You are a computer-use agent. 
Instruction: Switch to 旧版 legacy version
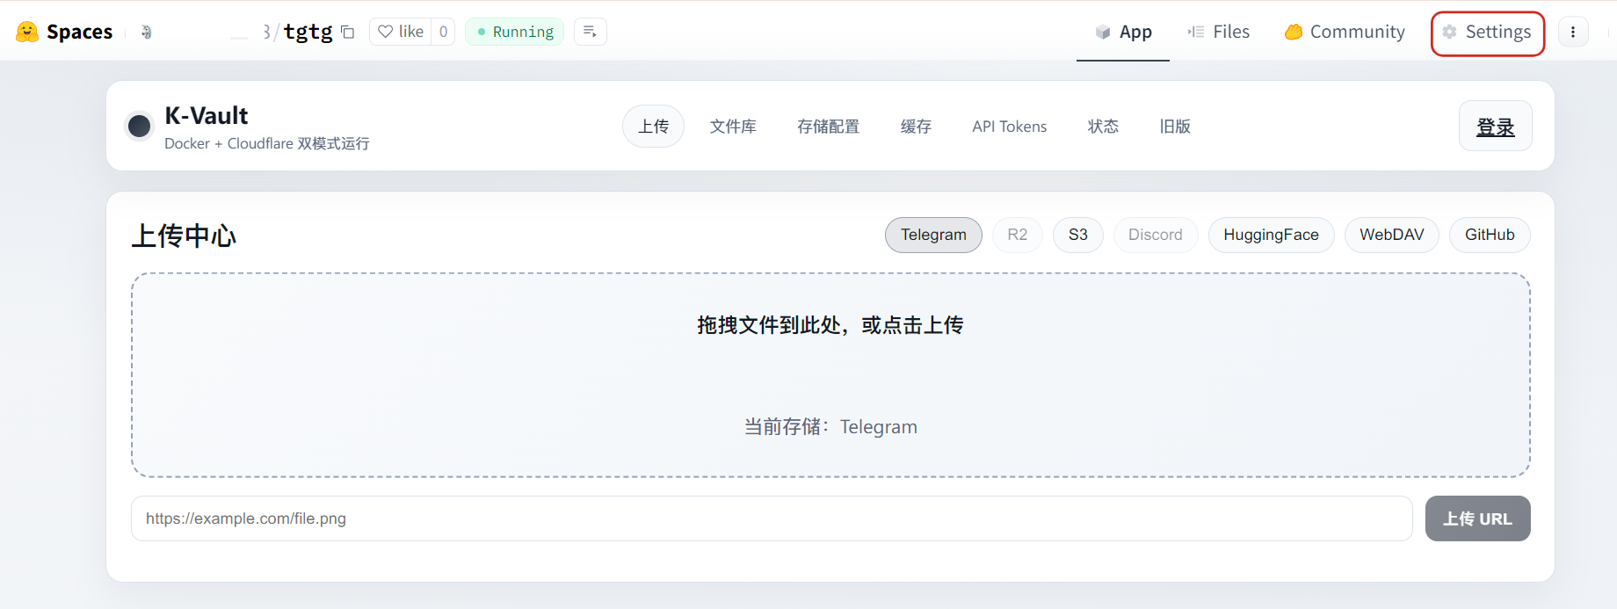1175,127
